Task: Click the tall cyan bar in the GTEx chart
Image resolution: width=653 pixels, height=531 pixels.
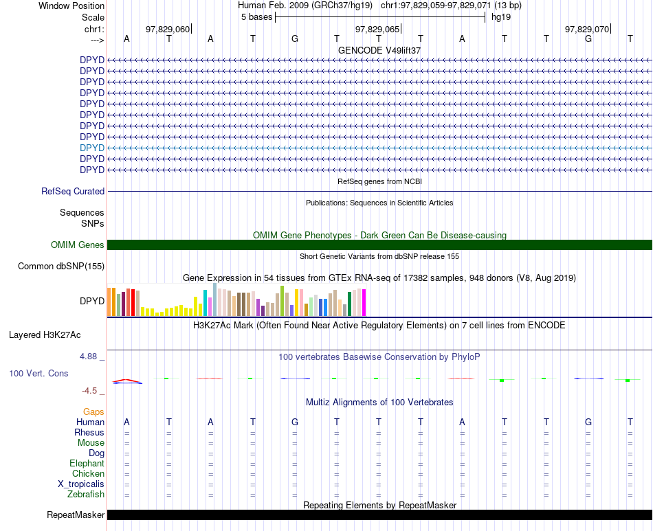Action: pos(206,303)
